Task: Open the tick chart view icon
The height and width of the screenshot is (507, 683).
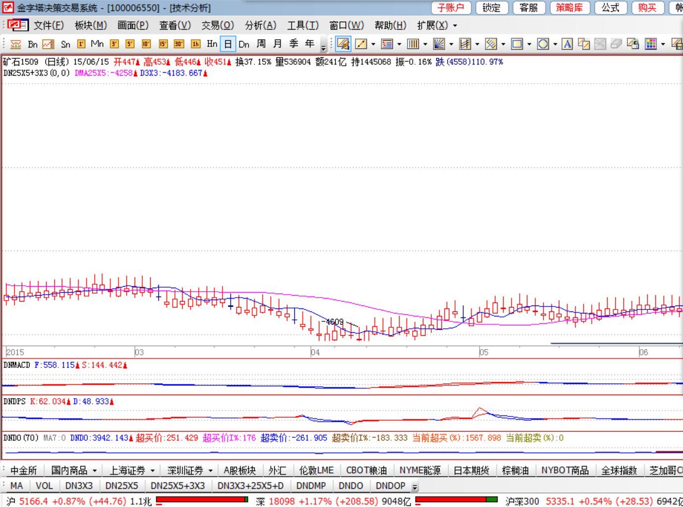Action: (x=15, y=44)
